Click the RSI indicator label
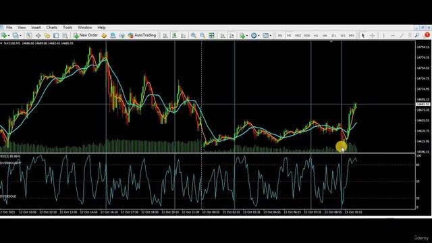This screenshot has width=432, height=243. coord(10,157)
